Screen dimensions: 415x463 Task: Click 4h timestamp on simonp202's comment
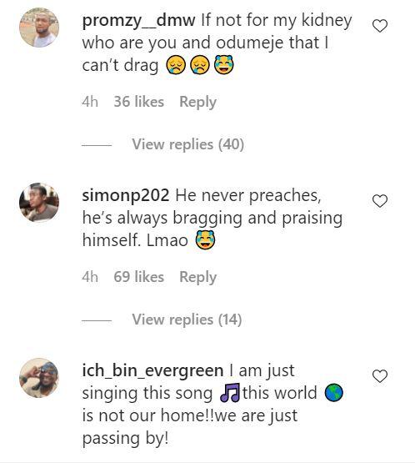[x=90, y=277]
